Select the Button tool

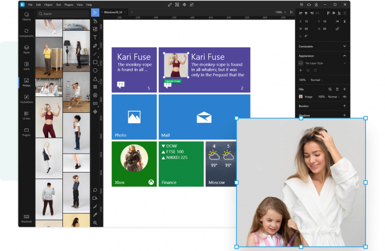pos(95,103)
